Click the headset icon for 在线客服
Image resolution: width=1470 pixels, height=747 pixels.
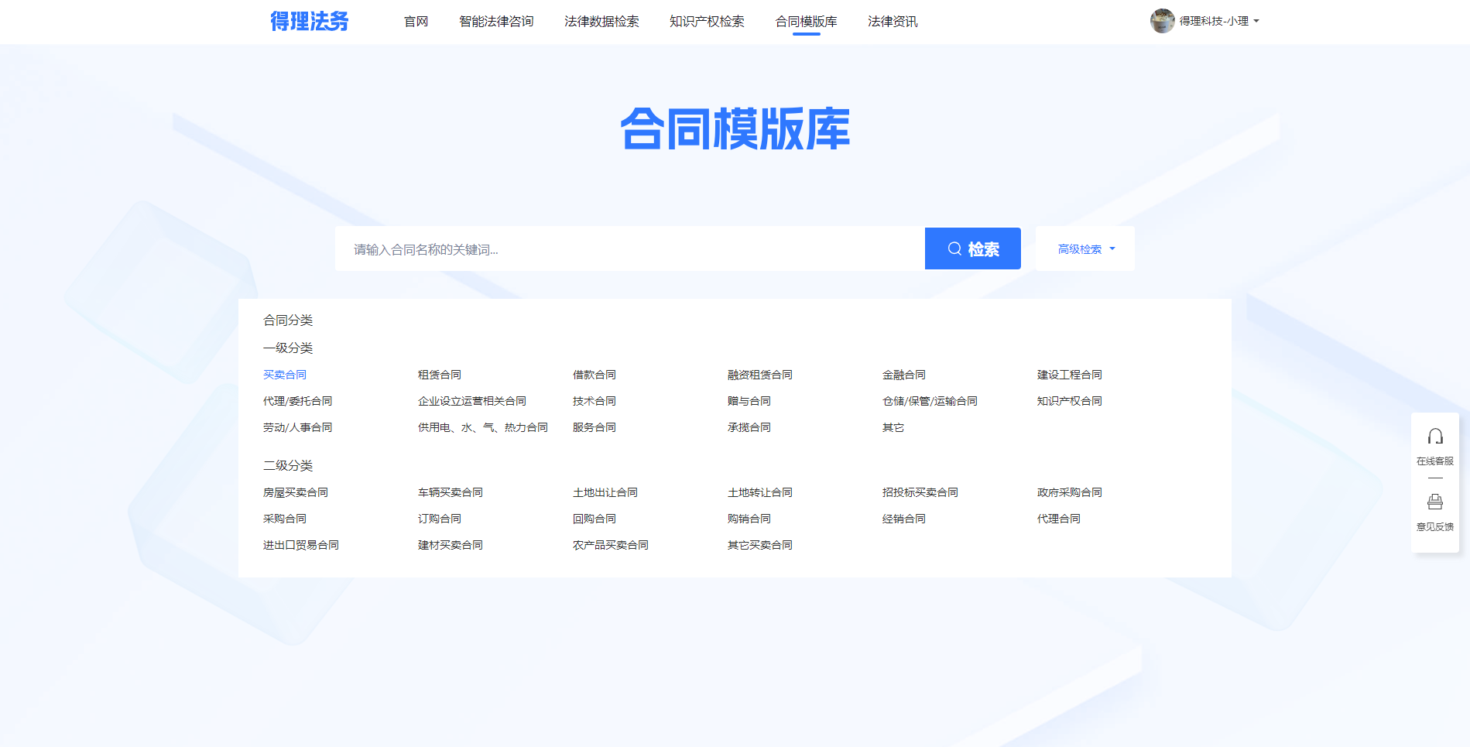[x=1435, y=437]
